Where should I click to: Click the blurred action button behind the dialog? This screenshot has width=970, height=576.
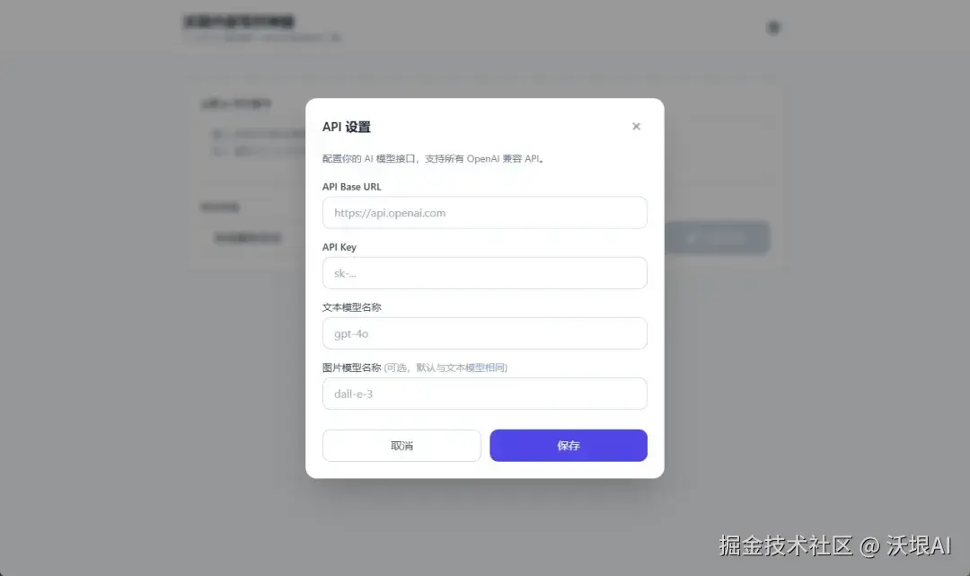(718, 237)
